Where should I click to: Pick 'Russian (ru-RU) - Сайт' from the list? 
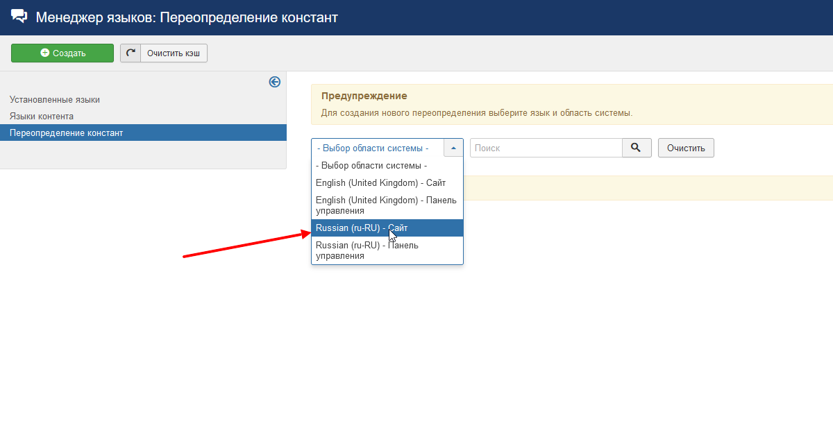click(x=361, y=228)
